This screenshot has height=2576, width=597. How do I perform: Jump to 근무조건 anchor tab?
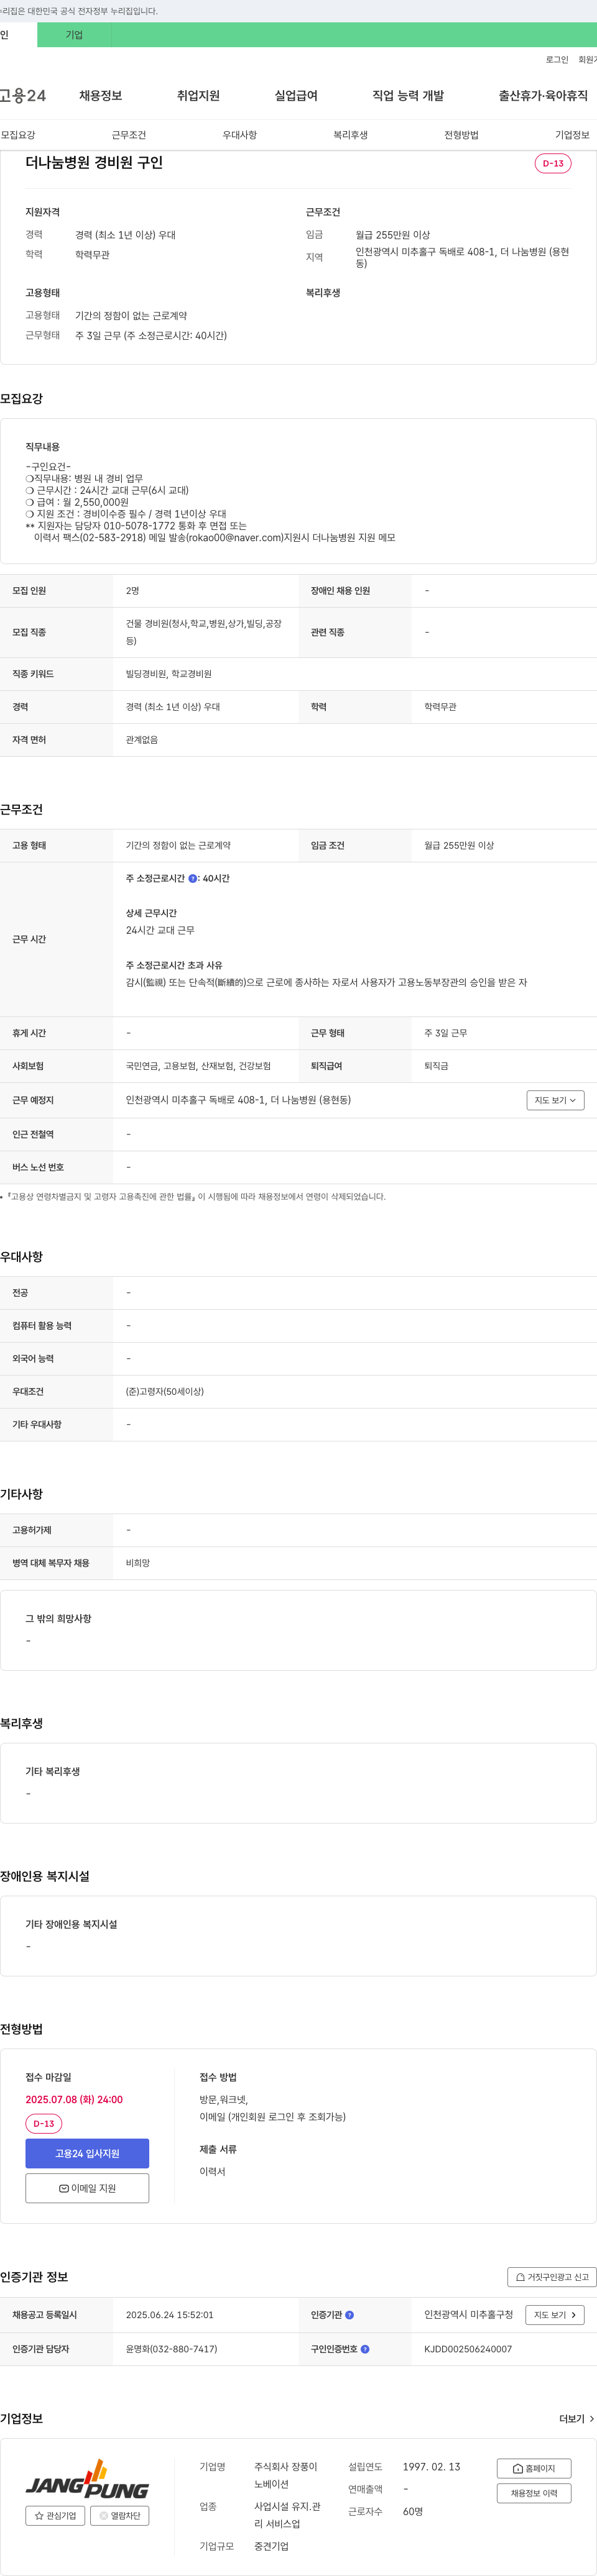point(128,135)
